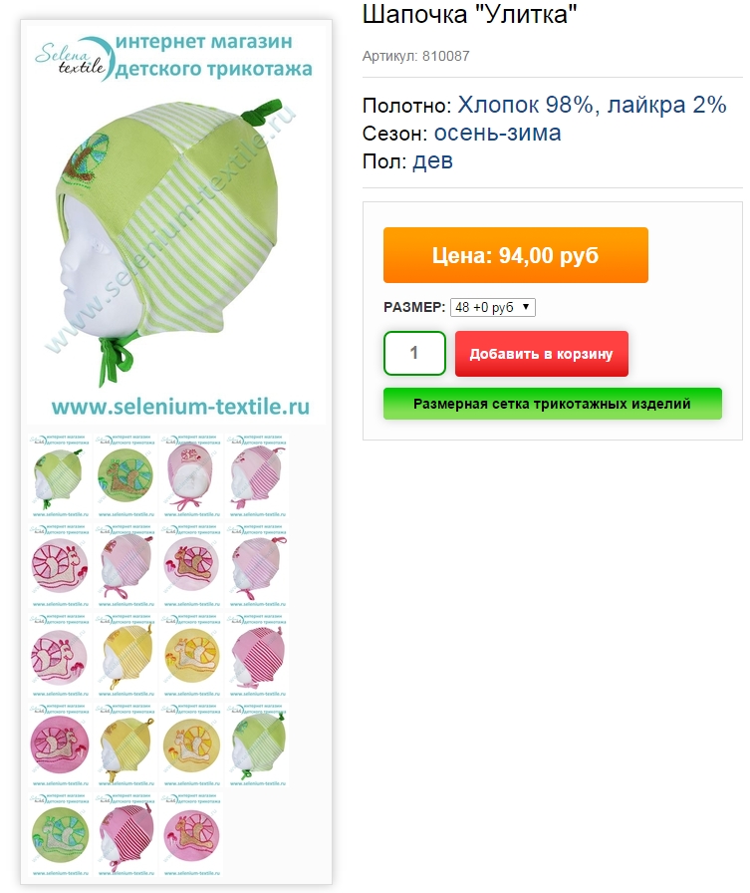750x893 pixels.
Task: Select dark pink round snail thumbnail in fourth row
Action: tap(60, 744)
